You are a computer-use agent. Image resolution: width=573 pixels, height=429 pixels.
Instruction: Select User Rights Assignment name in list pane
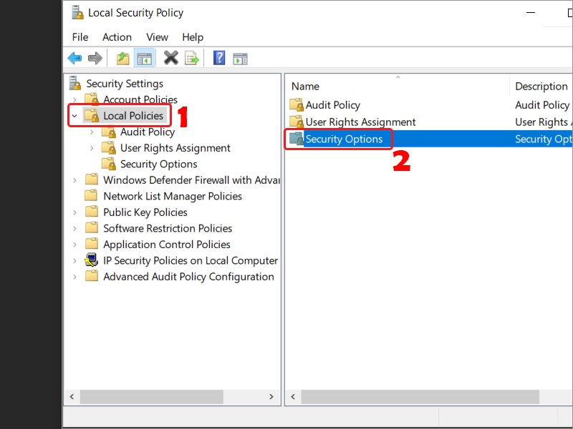click(361, 122)
